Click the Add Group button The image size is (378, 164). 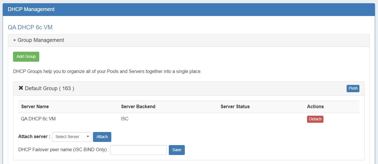pyautogui.click(x=26, y=57)
